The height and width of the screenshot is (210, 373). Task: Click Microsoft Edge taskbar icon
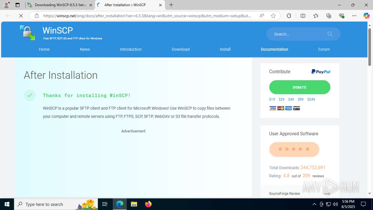click(120, 204)
